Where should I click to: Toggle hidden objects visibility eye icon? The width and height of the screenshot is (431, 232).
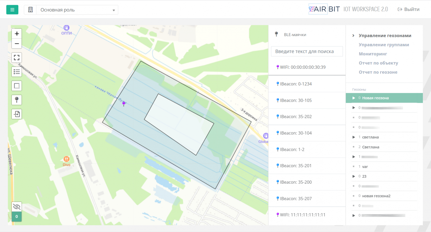point(17,207)
